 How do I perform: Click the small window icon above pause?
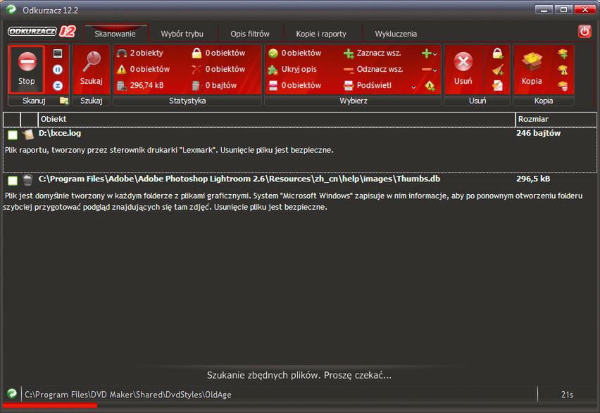coord(58,53)
